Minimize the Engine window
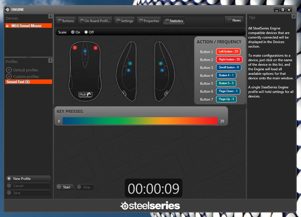This screenshot has height=217, width=301. click(277, 10)
